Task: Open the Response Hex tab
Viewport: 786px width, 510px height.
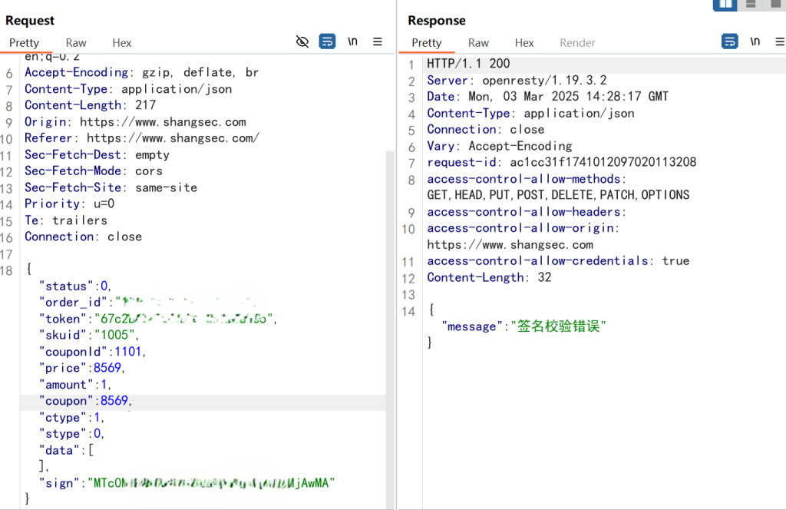Action: click(524, 43)
